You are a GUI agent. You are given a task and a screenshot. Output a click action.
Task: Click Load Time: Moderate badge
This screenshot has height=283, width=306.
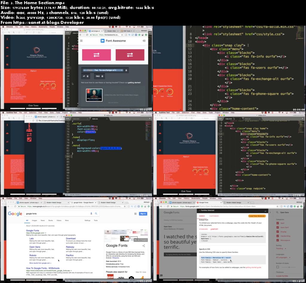(257, 216)
